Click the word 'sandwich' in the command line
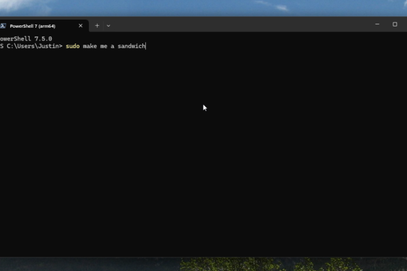407x271 pixels. (x=132, y=46)
